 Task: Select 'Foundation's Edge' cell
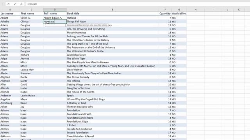pos(112,121)
